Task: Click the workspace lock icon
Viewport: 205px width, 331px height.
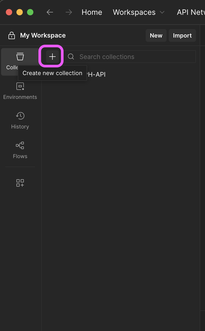Action: tap(12, 35)
